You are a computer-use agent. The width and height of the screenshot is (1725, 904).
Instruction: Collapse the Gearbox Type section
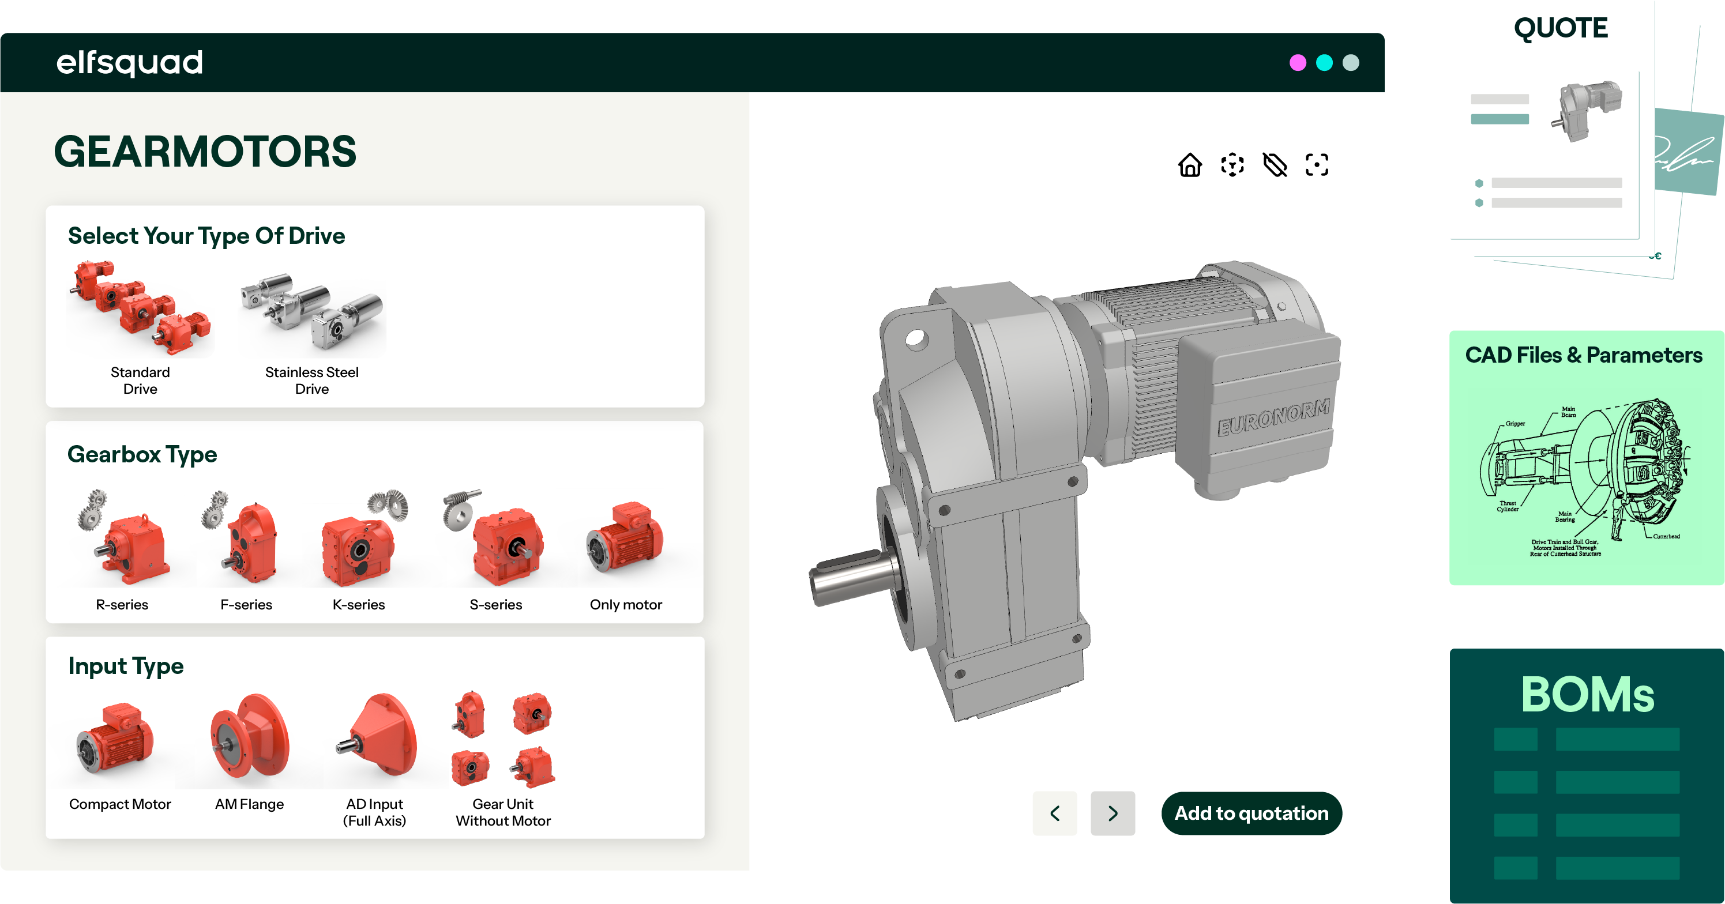pos(142,454)
